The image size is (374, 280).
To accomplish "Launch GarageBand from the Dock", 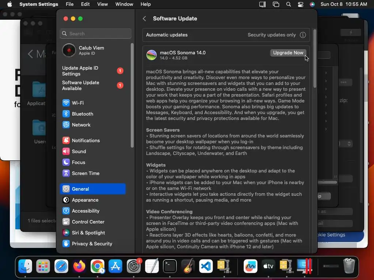I will pos(188,266).
